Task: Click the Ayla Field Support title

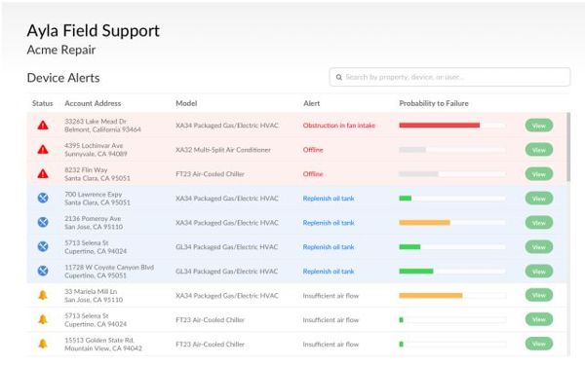Action: 94,30
